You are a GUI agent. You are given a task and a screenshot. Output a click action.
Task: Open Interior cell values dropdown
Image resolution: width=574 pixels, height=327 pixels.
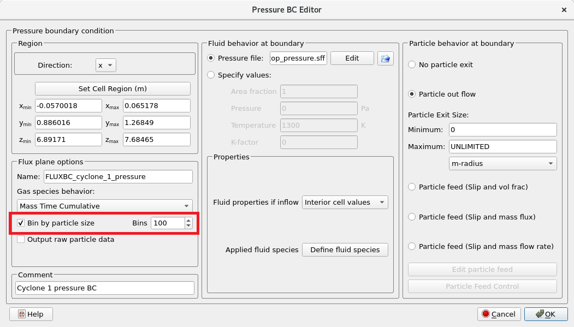click(x=345, y=202)
